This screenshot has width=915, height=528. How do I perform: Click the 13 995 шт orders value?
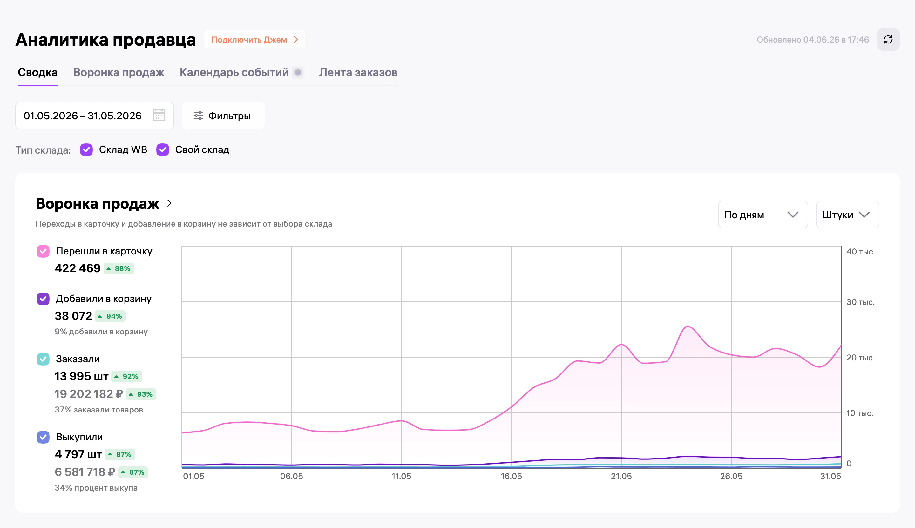coord(81,376)
